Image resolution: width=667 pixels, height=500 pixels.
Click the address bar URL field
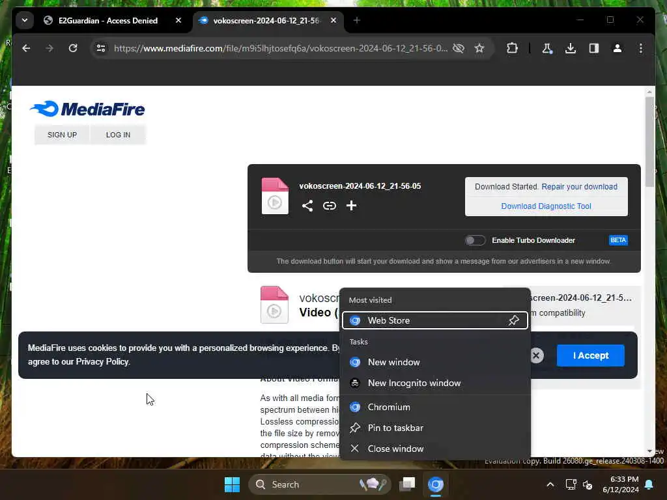pyautogui.click(x=280, y=48)
